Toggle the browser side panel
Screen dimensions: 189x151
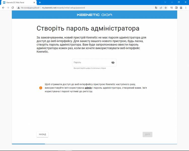176,8
